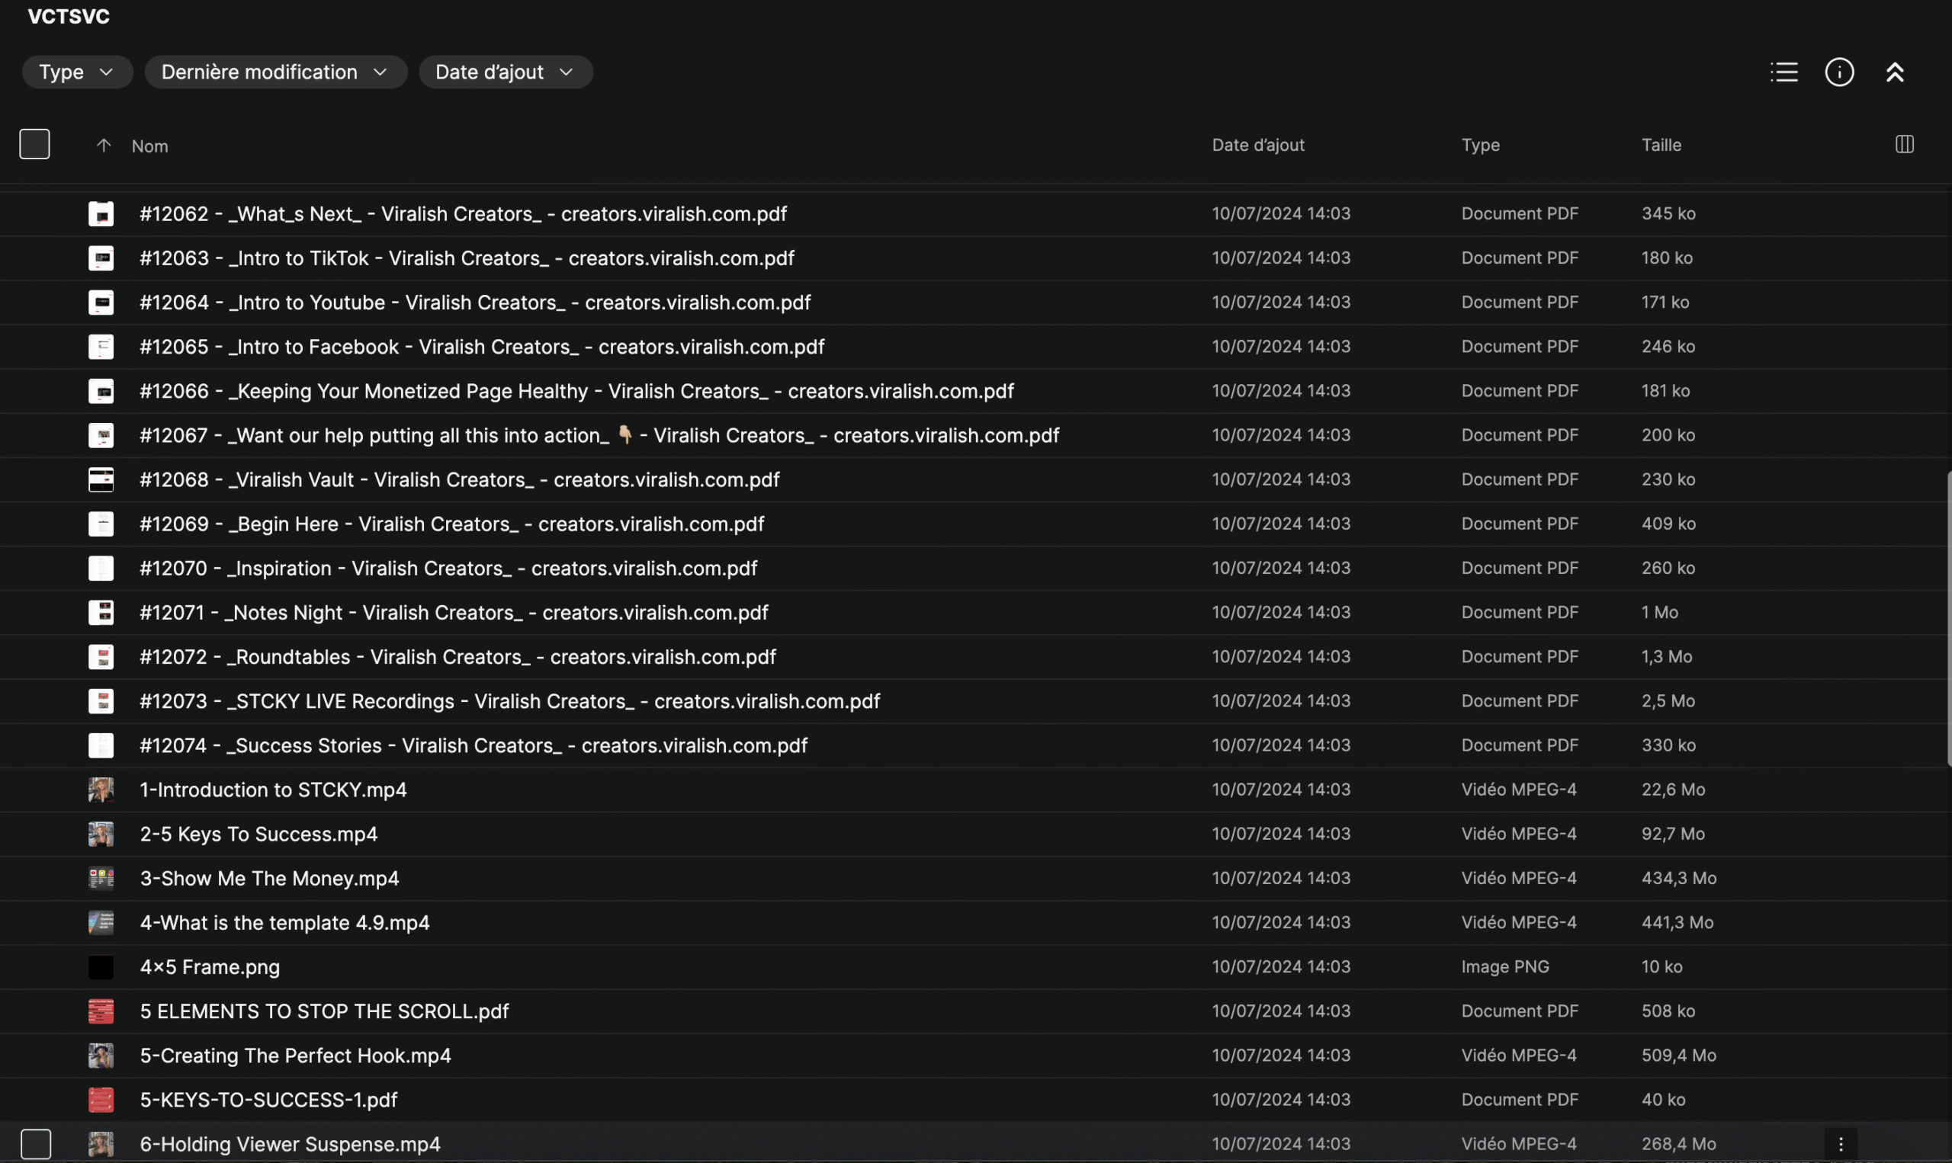Click PDF icon of 5 ELEMENTS TO STOP THE SCROLL

click(101, 1011)
